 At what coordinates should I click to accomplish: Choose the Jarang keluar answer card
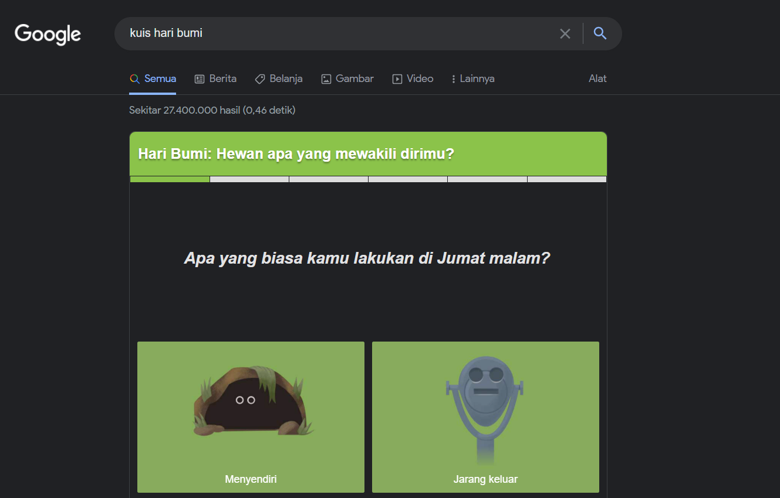pos(485,417)
